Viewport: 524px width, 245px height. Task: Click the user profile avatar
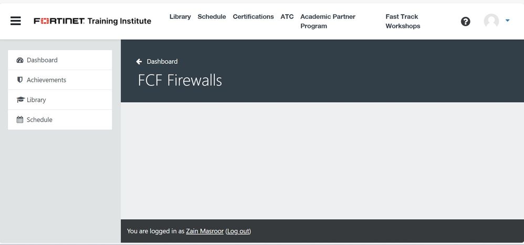point(491,21)
